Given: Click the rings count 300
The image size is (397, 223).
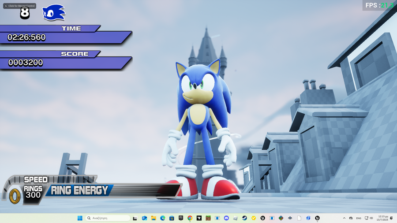Looking at the screenshot, I should tap(33, 195).
